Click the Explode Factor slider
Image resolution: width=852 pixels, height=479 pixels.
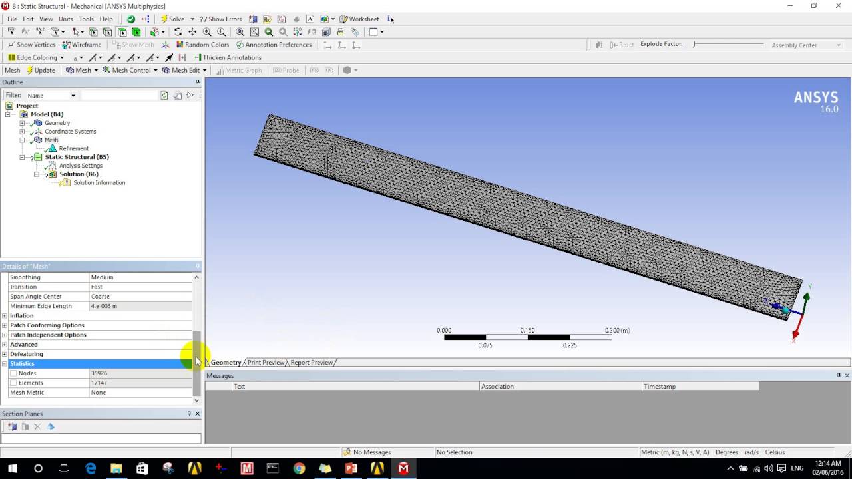click(x=728, y=45)
